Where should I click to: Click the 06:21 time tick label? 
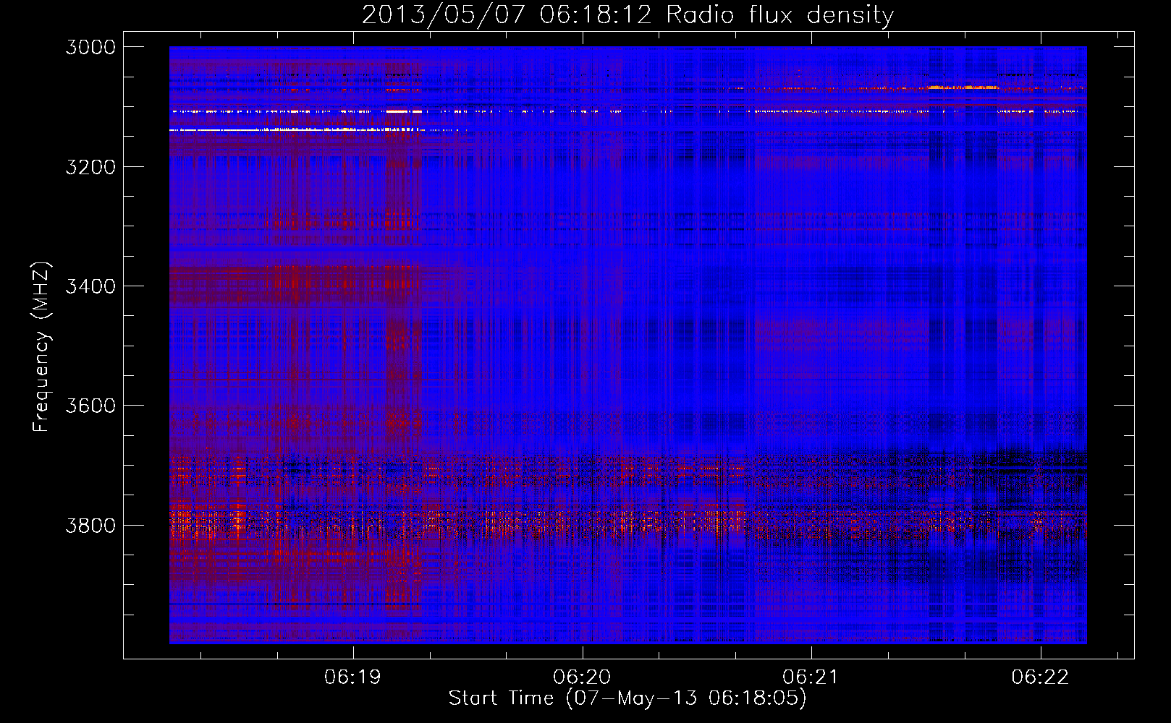point(811,677)
